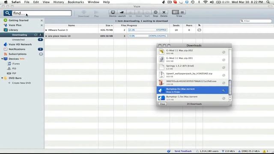This screenshot has width=274, height=154.
Task: Sort by the Name column header
Action: coord(71,26)
